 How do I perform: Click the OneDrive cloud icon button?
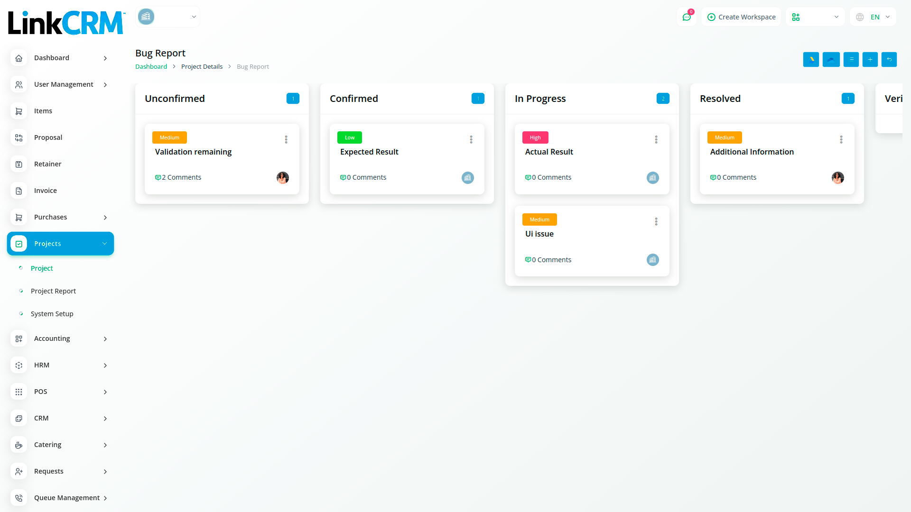(x=831, y=59)
